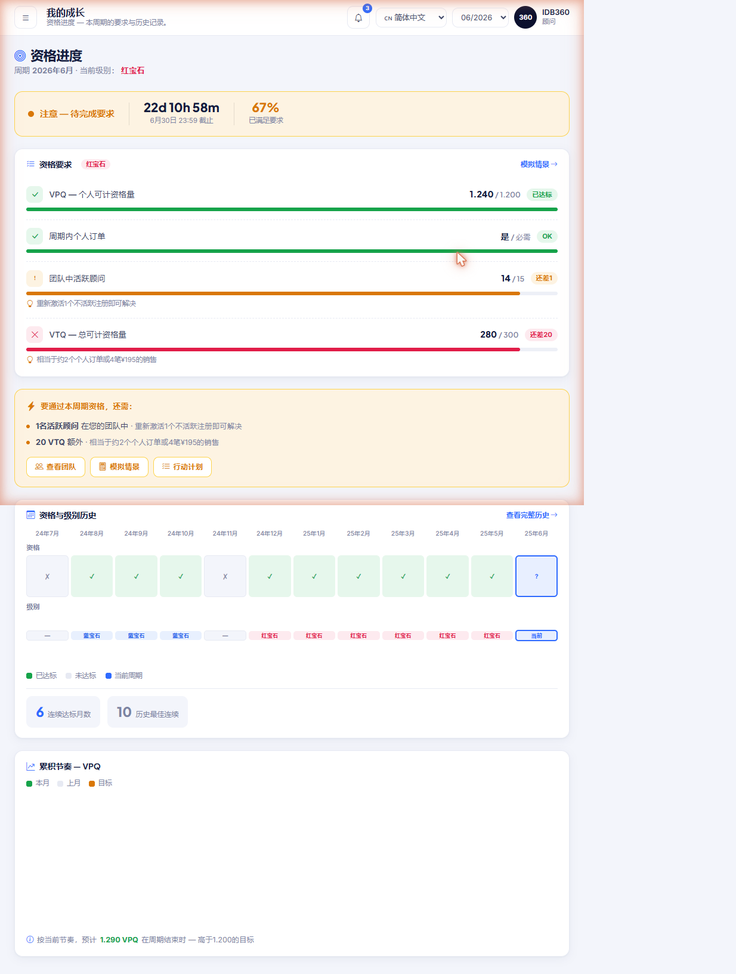Click the list icon beside 资格要求

coord(30,164)
